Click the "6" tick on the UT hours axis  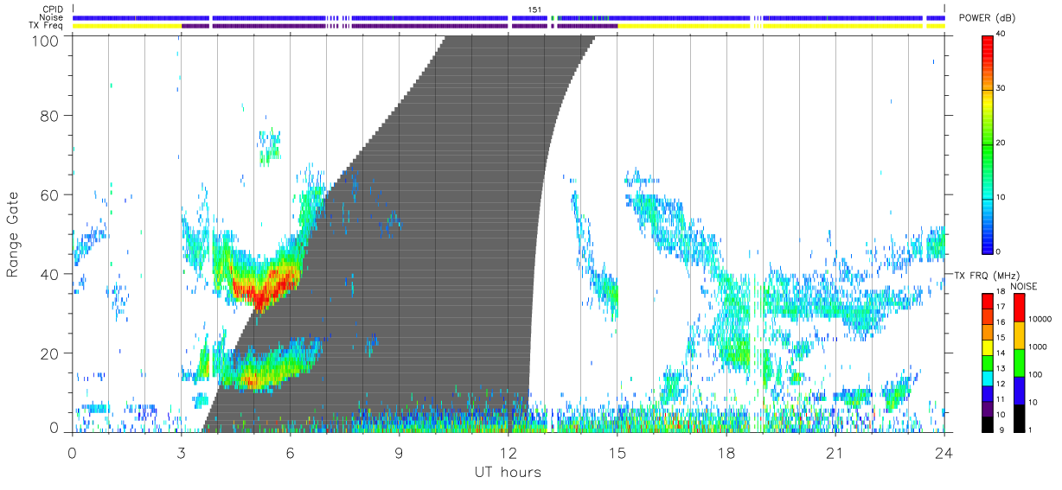tap(291, 451)
